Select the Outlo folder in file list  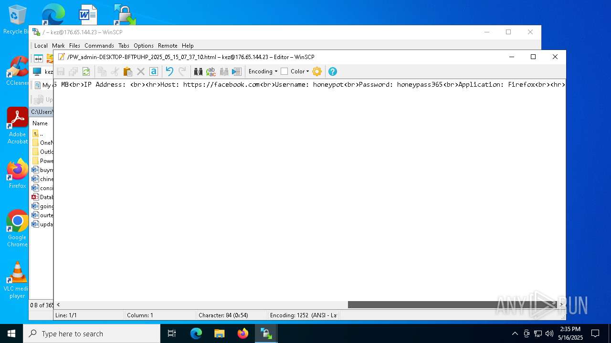coord(42,152)
